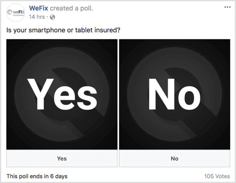Open the three-dot post options menu
The height and width of the screenshot is (183, 236).
coord(227,7)
